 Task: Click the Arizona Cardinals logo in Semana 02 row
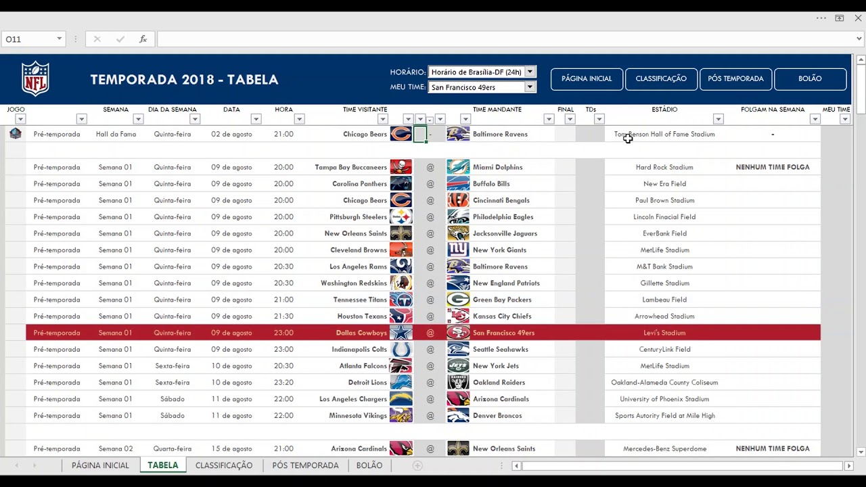(401, 448)
